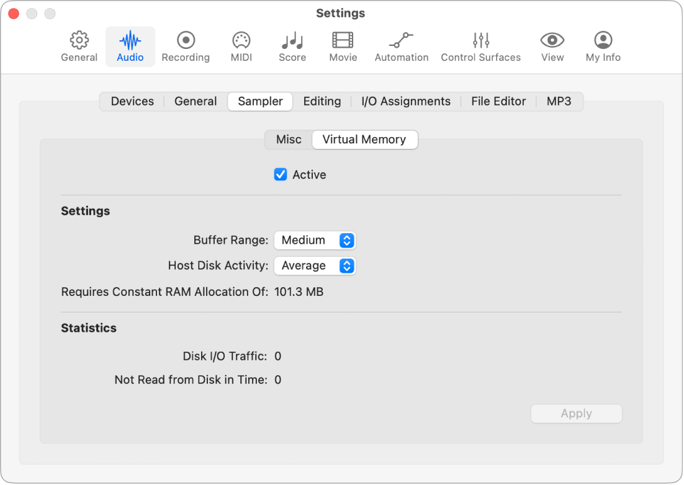The width and height of the screenshot is (684, 485).
Task: Switch to the File Editor tab
Action: pos(498,101)
